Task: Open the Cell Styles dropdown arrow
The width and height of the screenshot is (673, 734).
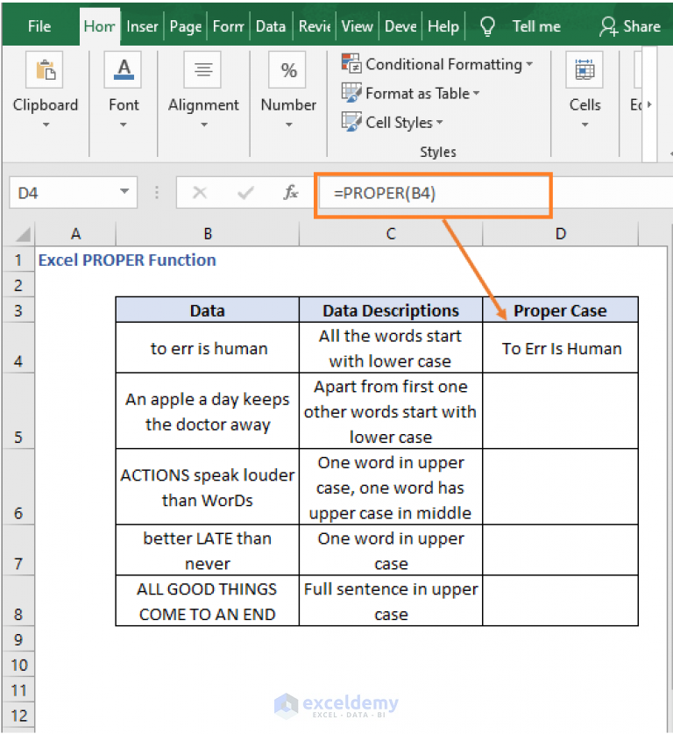Action: tap(440, 122)
